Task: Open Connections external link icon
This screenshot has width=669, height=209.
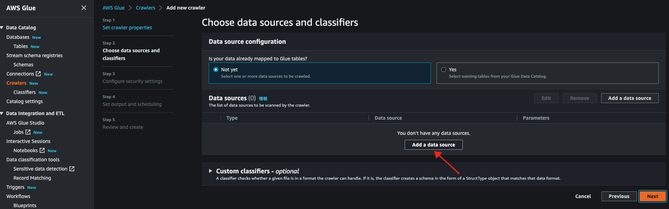Action: [x=38, y=74]
